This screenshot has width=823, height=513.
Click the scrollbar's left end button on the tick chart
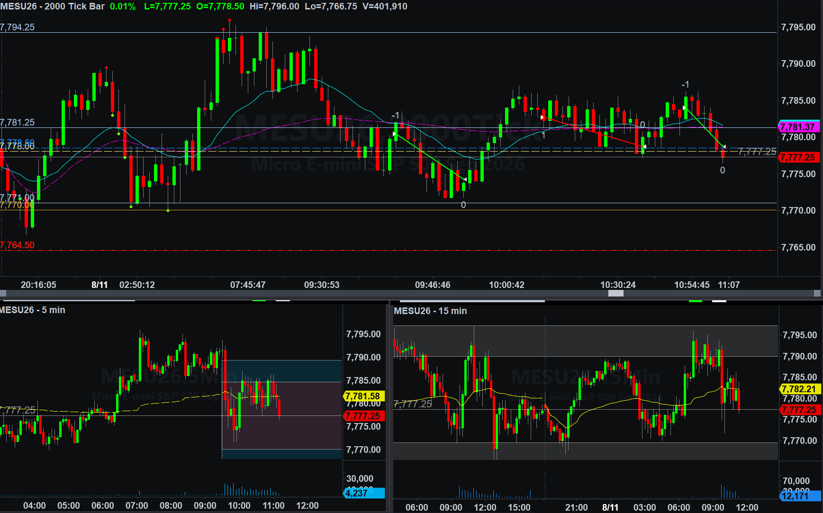click(x=3, y=293)
